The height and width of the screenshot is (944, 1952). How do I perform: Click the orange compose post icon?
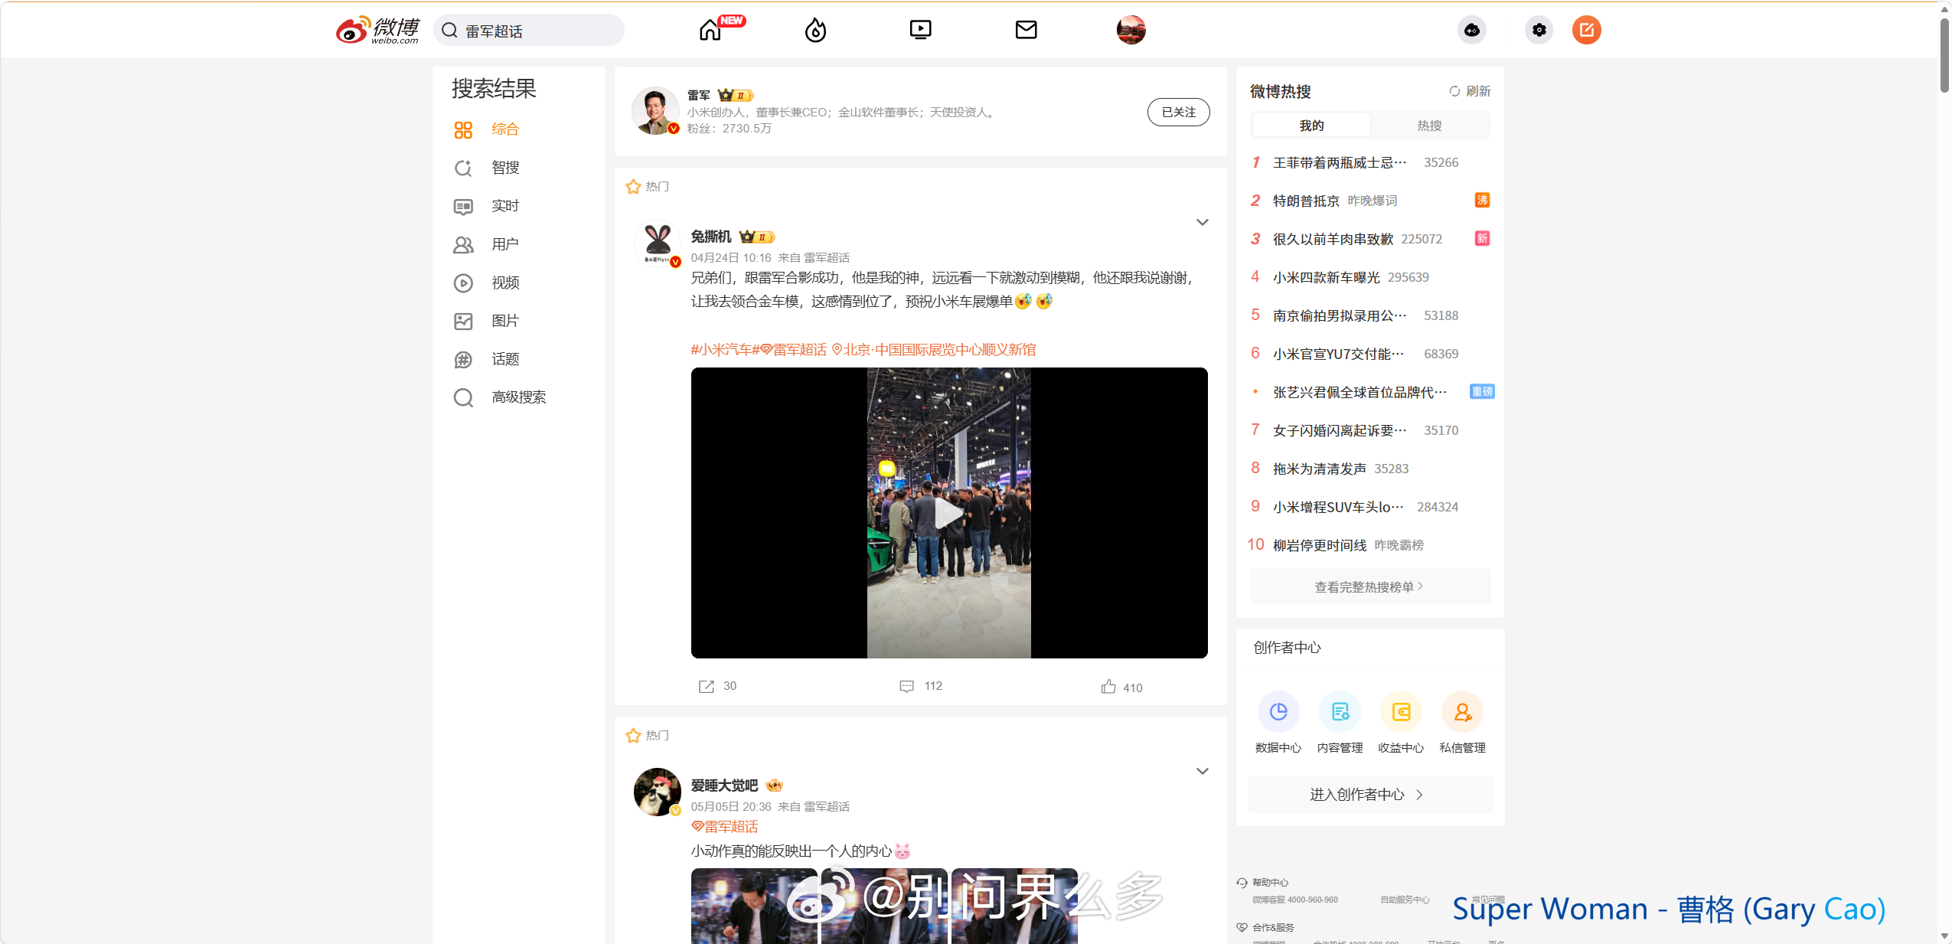1586,30
